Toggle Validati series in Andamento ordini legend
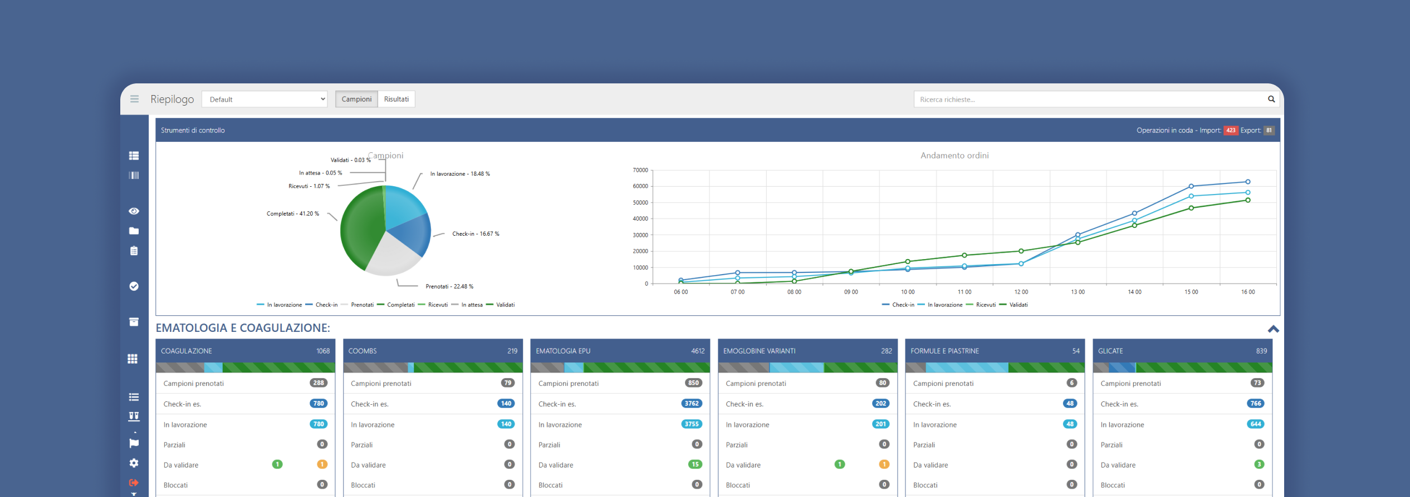This screenshot has width=1410, height=497. click(x=1014, y=305)
